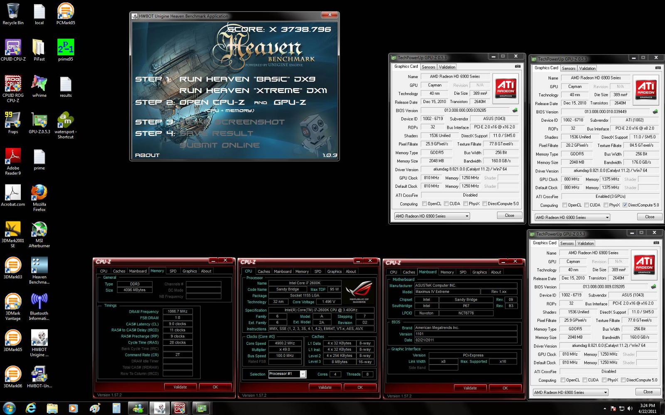
Task: Open GPU-Z.0.5.3 desktop icon
Action: click(x=39, y=123)
